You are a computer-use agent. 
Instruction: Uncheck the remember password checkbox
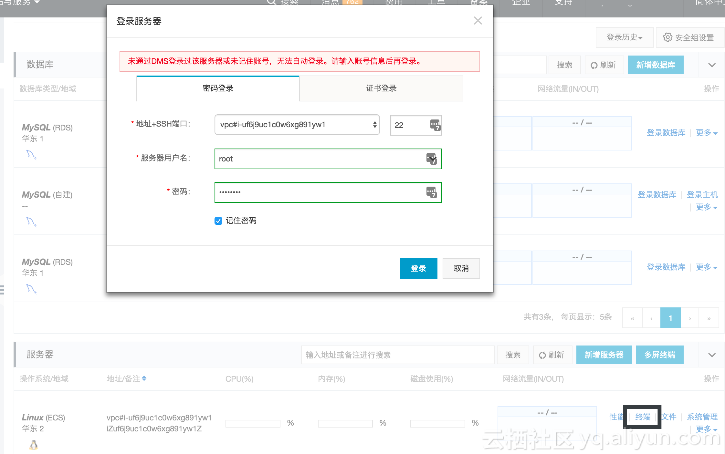pyautogui.click(x=218, y=221)
